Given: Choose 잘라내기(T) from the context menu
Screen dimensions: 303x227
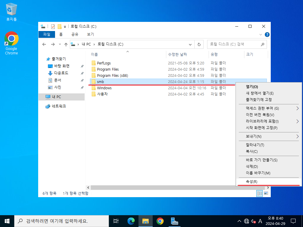Looking at the screenshot, I should click(x=269, y=145).
